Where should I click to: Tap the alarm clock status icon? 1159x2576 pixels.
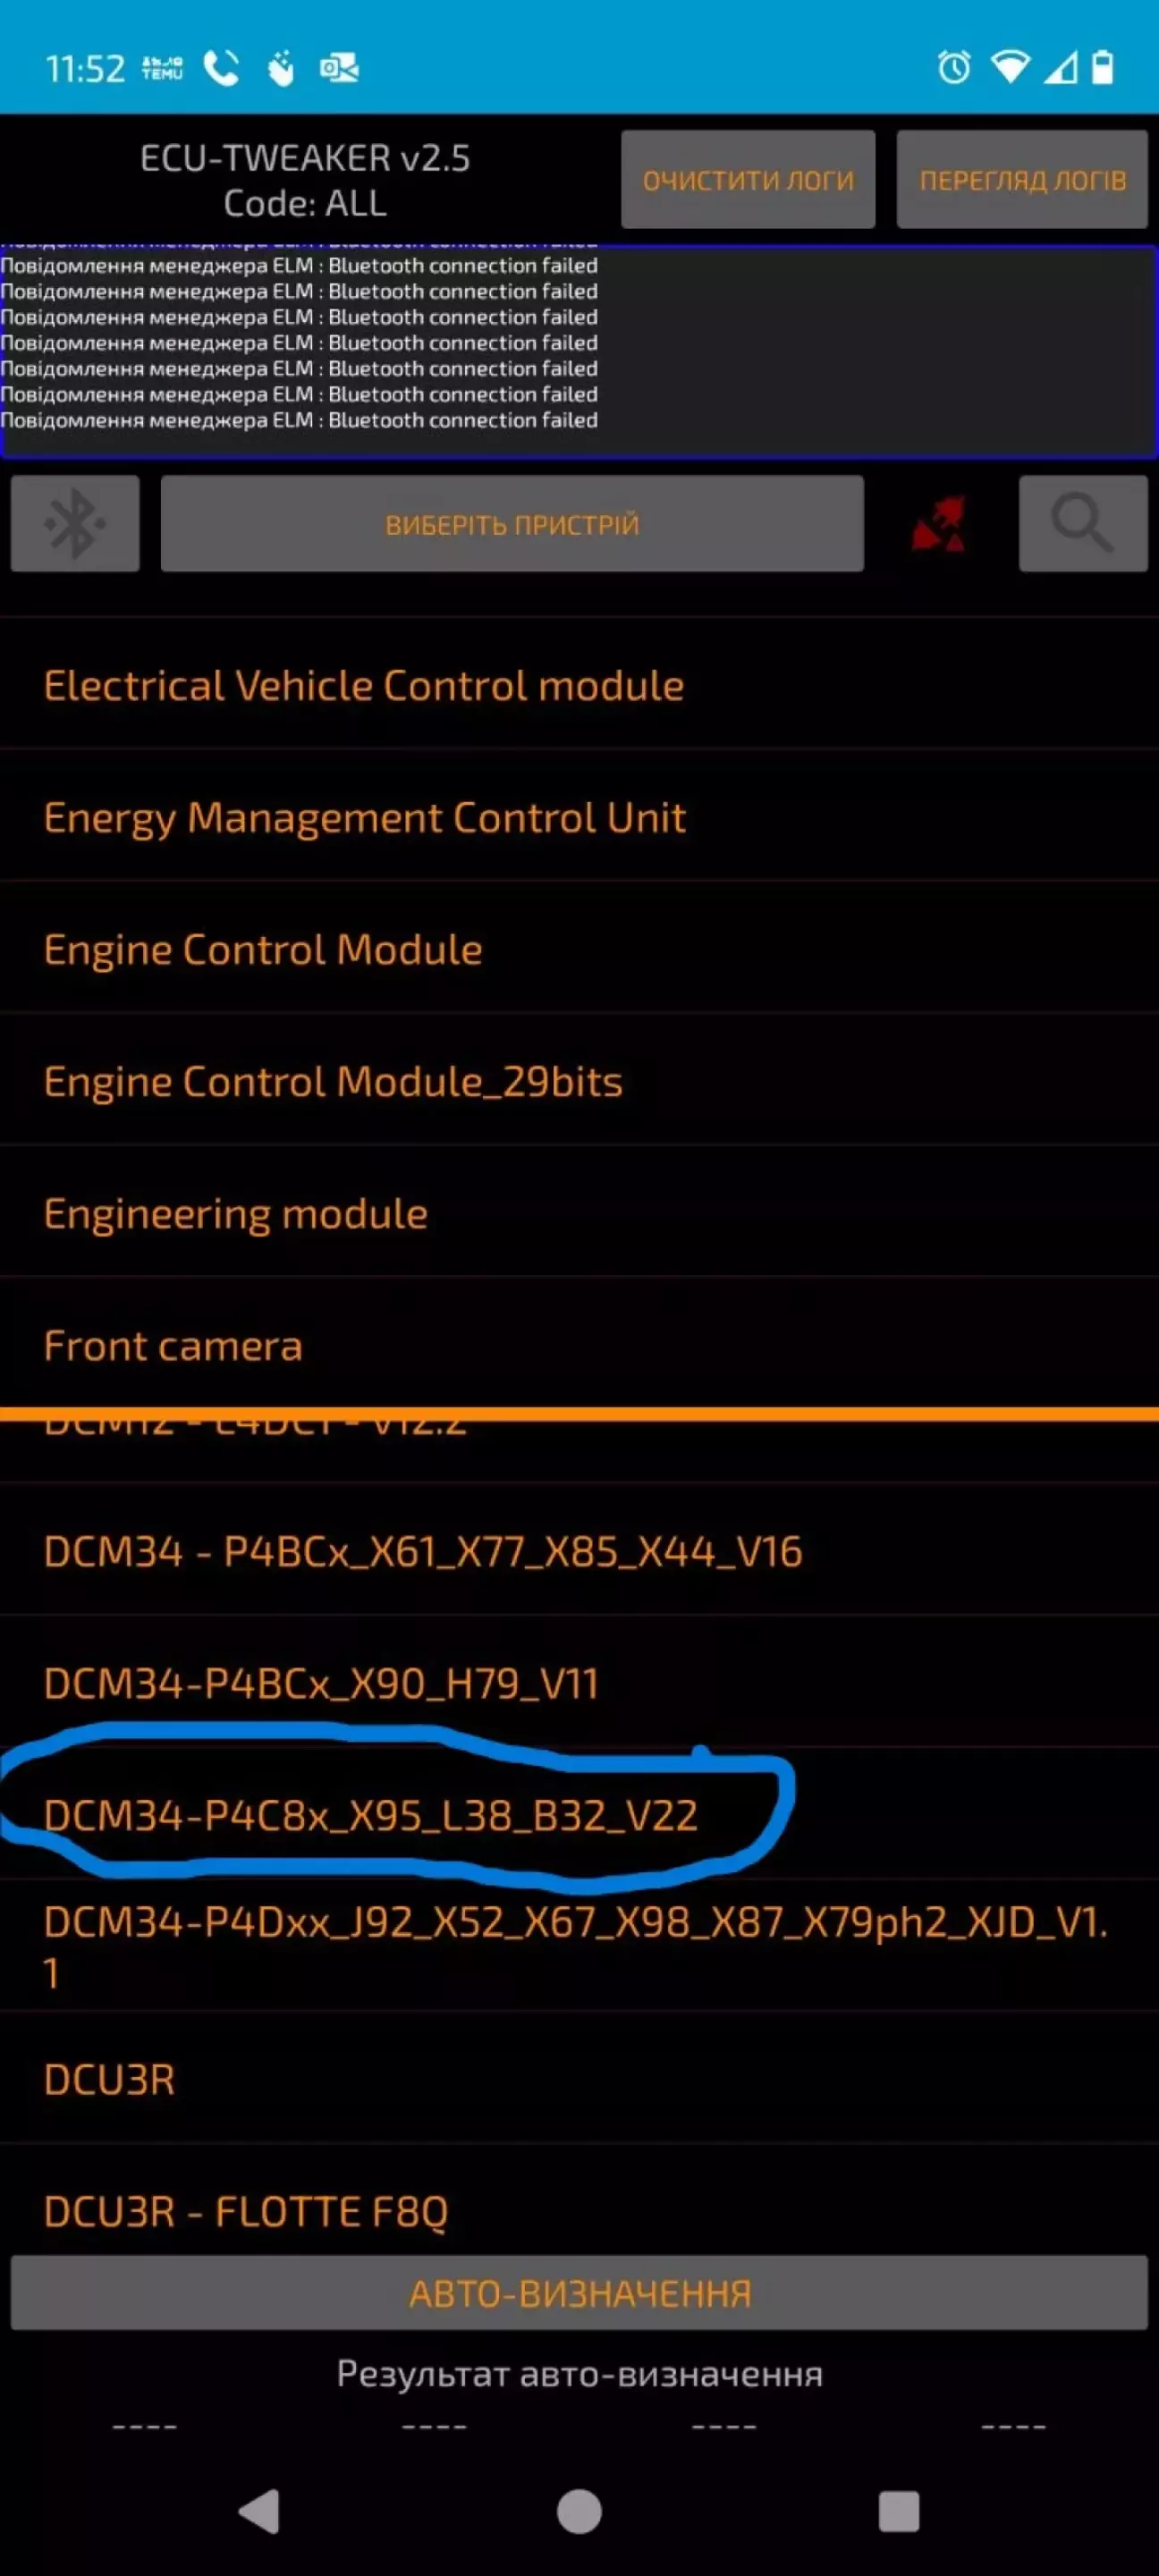953,67
